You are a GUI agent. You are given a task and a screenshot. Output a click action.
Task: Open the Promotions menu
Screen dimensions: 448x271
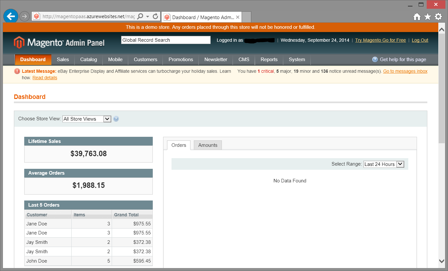pos(181,60)
